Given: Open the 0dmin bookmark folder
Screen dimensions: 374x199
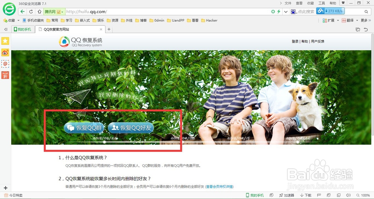Looking at the screenshot, I should tap(157, 20).
